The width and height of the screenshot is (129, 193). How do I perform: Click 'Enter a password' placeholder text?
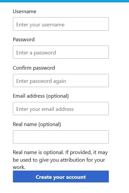[36, 53]
